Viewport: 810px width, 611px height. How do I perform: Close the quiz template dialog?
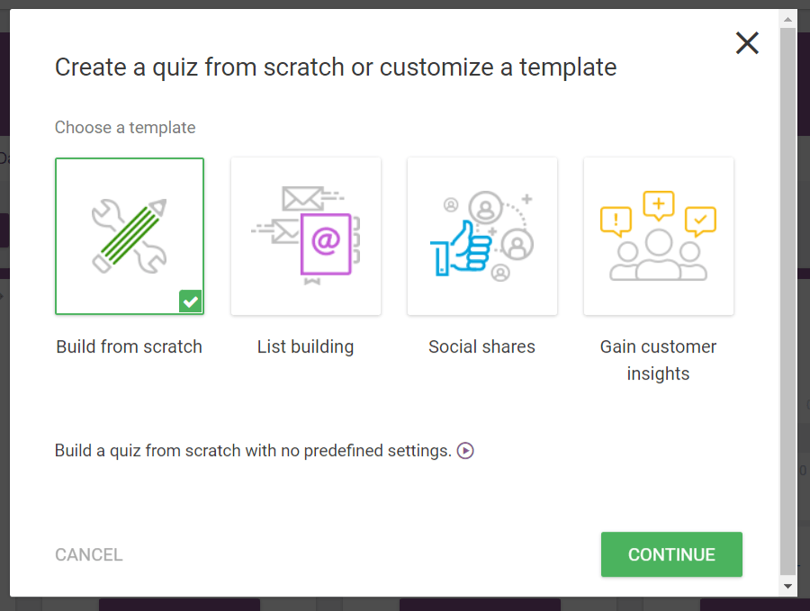747,43
